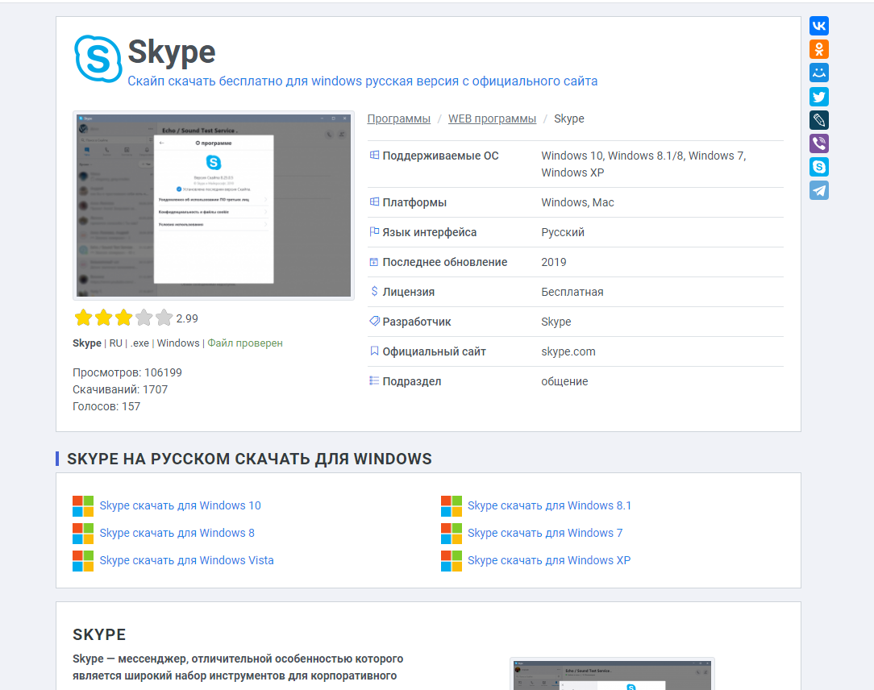Open lower Skype screenshot thumbnail
874x690 pixels.
pyautogui.click(x=612, y=675)
